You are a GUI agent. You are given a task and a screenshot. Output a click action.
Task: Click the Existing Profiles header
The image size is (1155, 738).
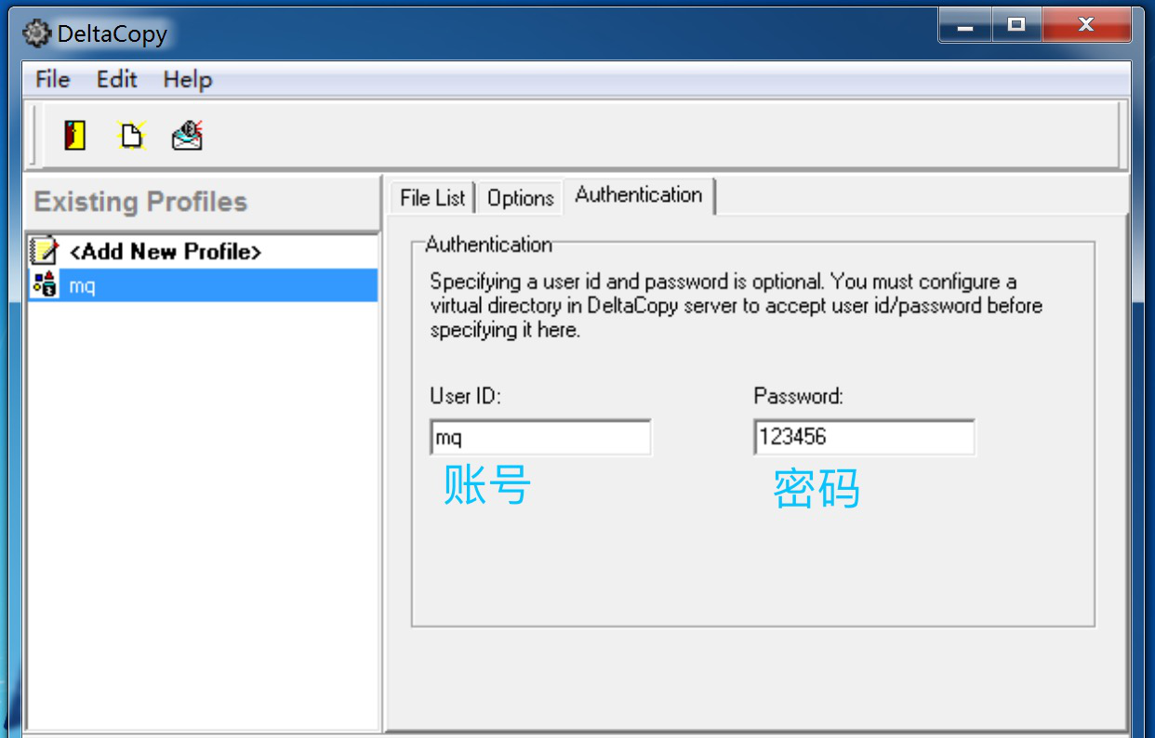[141, 202]
